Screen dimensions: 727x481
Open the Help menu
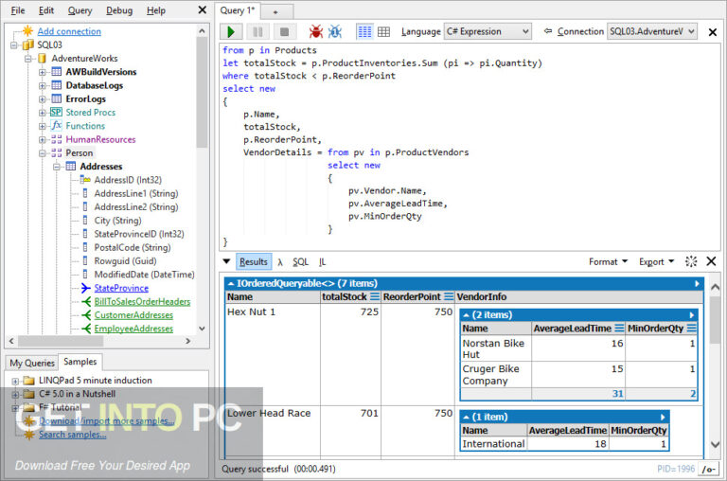point(156,10)
